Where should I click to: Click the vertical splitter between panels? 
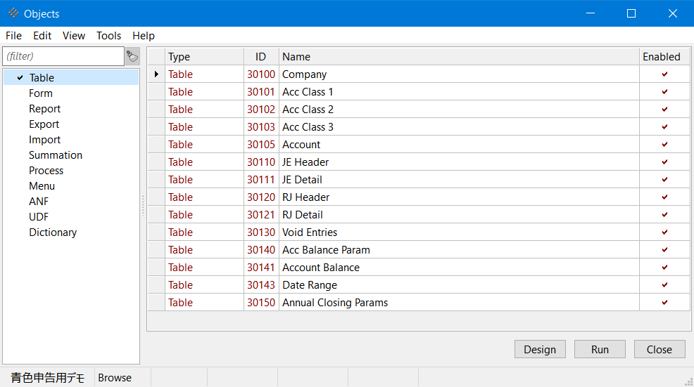(143, 205)
